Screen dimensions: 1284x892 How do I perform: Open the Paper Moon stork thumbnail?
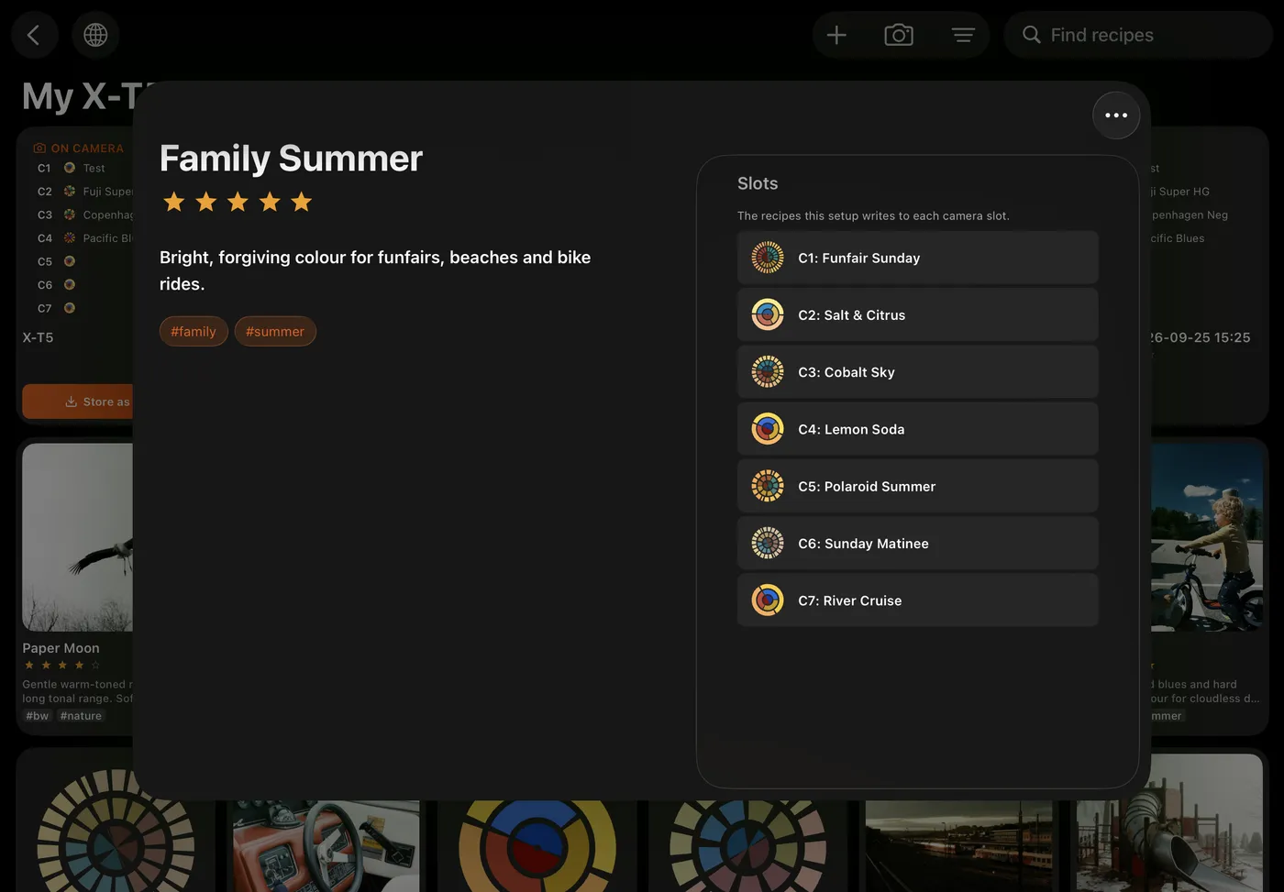point(78,537)
